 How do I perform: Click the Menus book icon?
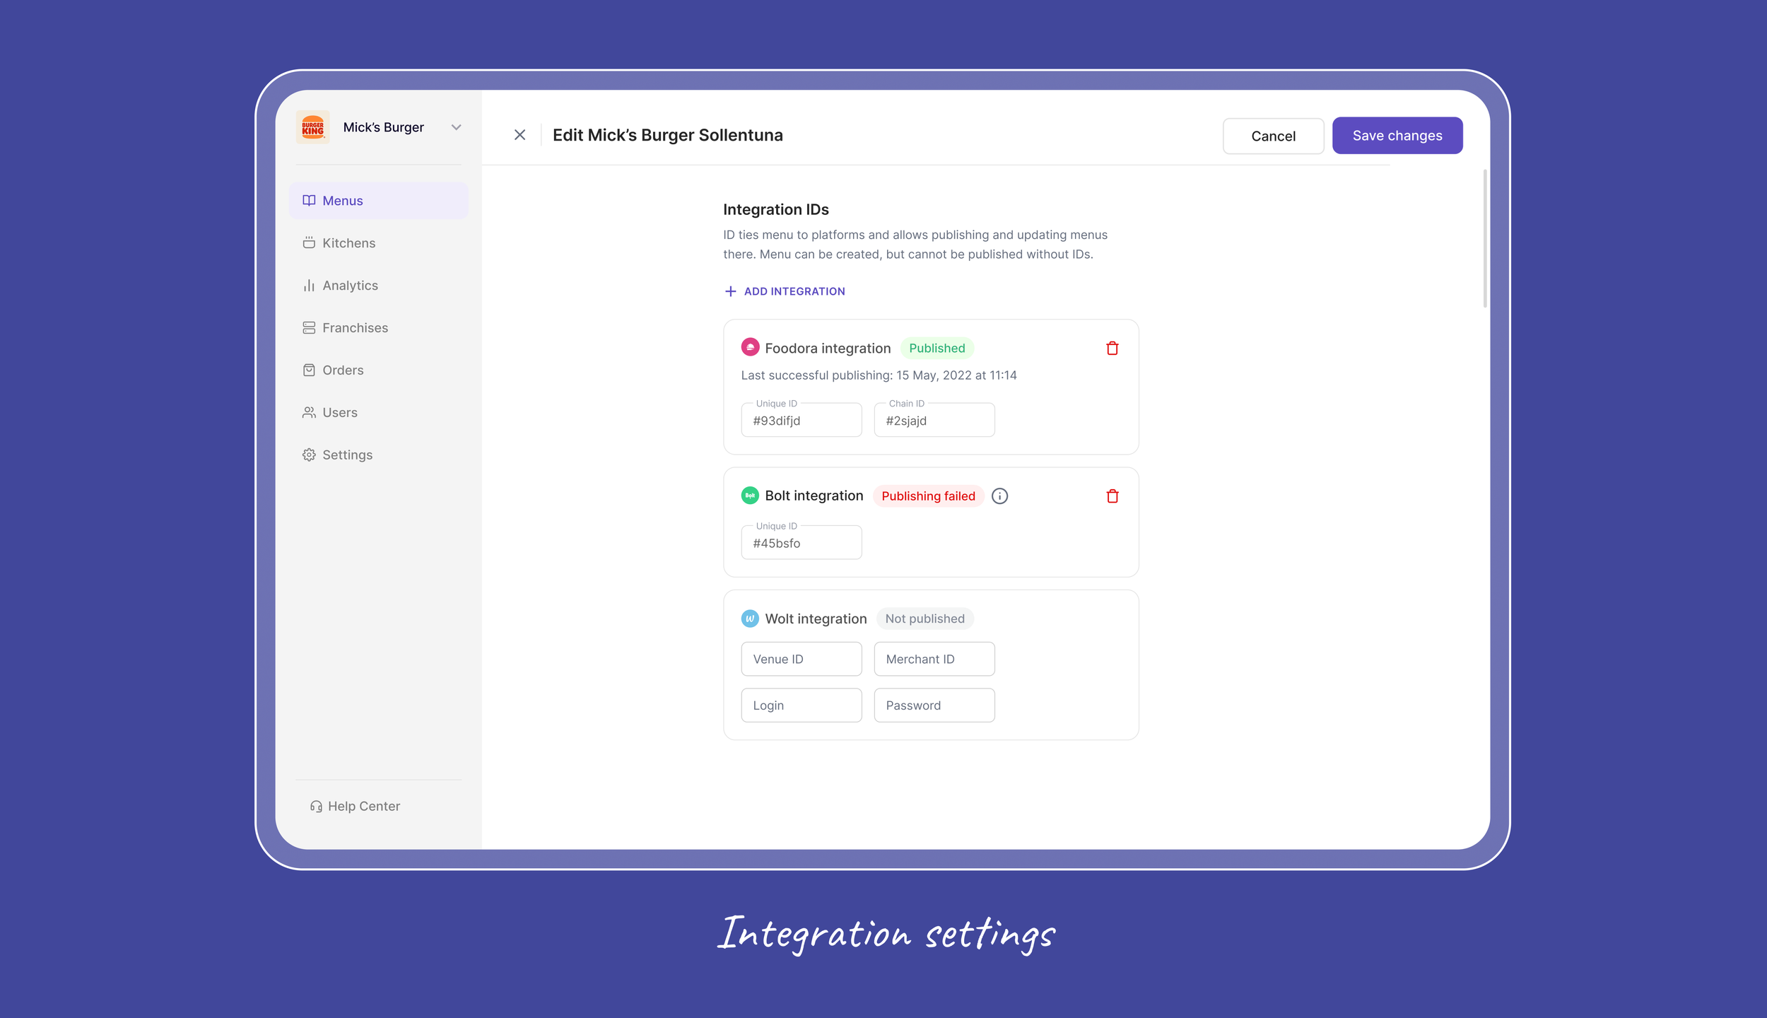click(x=309, y=201)
